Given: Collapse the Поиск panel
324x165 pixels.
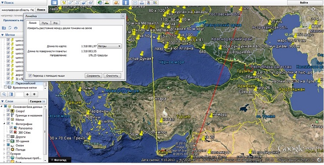Looking at the screenshot, I should point(2,3).
